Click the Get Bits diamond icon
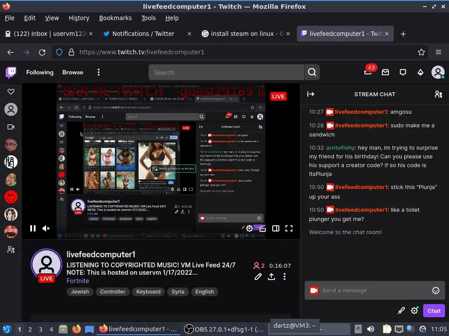449x336 pixels. tap(420, 72)
